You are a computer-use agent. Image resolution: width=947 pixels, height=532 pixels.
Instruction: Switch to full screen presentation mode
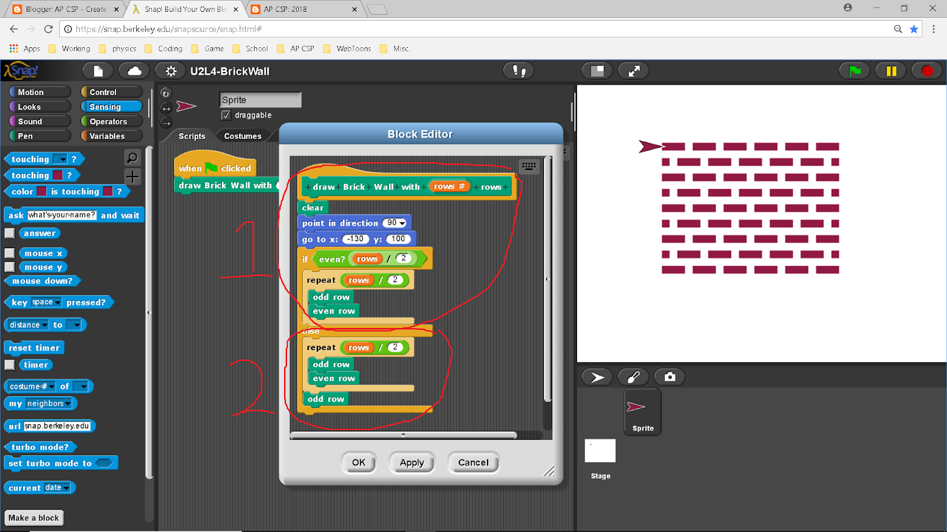click(x=634, y=71)
